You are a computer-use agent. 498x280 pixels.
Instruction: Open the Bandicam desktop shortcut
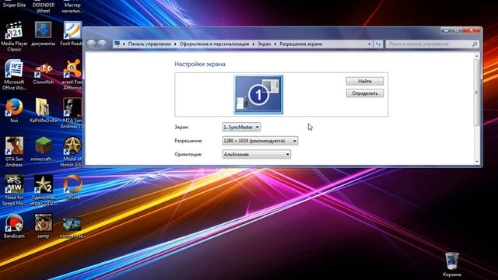pyautogui.click(x=14, y=226)
